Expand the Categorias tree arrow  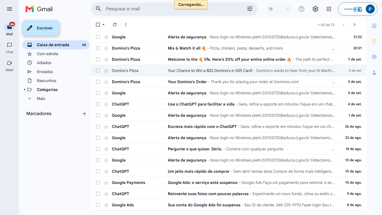(x=25, y=90)
